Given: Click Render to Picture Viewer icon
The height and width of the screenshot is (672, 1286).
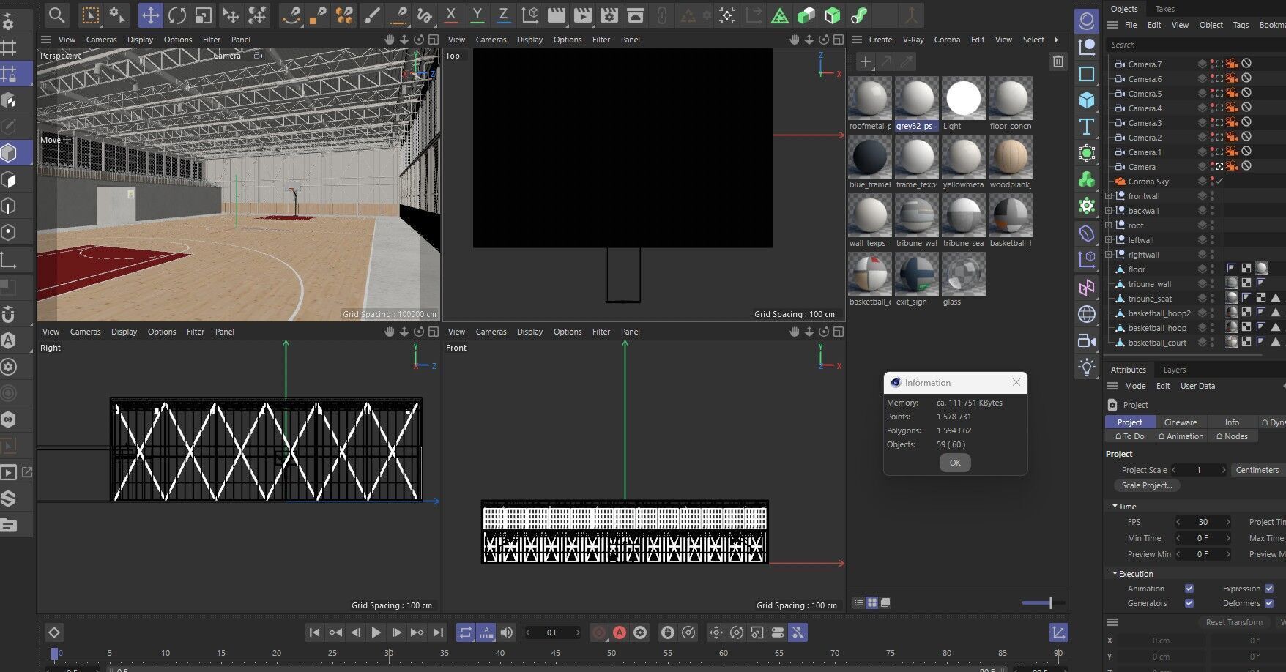Looking at the screenshot, I should [583, 15].
